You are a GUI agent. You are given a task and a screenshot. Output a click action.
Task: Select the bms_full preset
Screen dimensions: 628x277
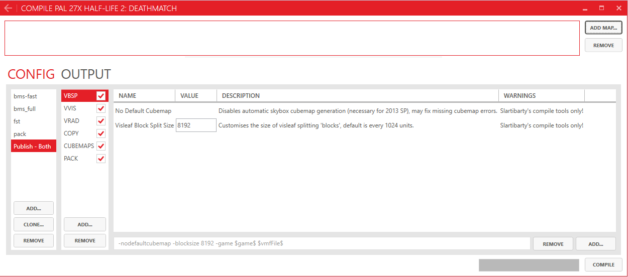point(34,108)
